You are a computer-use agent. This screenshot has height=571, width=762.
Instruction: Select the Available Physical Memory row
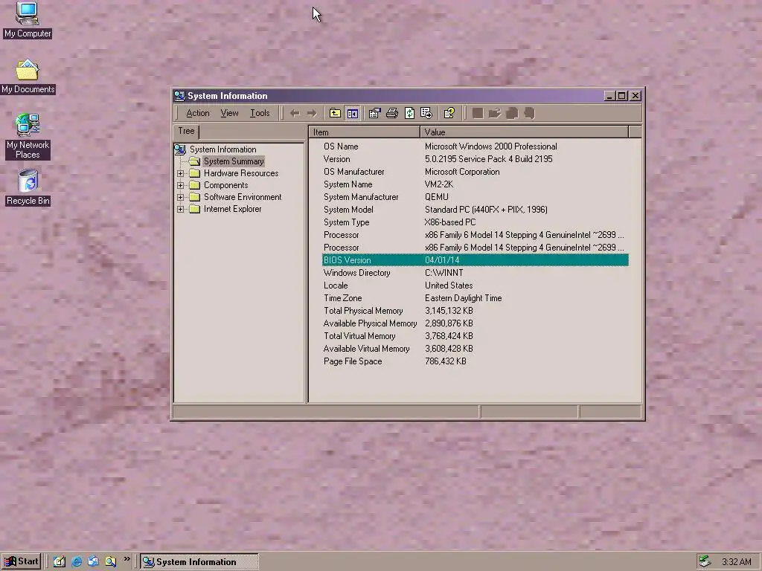coord(476,323)
